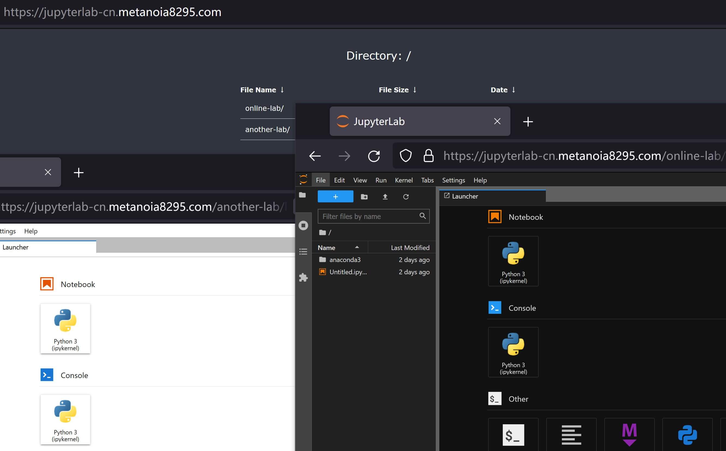This screenshot has width=726, height=451.
Task: Open the running terminals and kernels panel
Action: (x=303, y=226)
